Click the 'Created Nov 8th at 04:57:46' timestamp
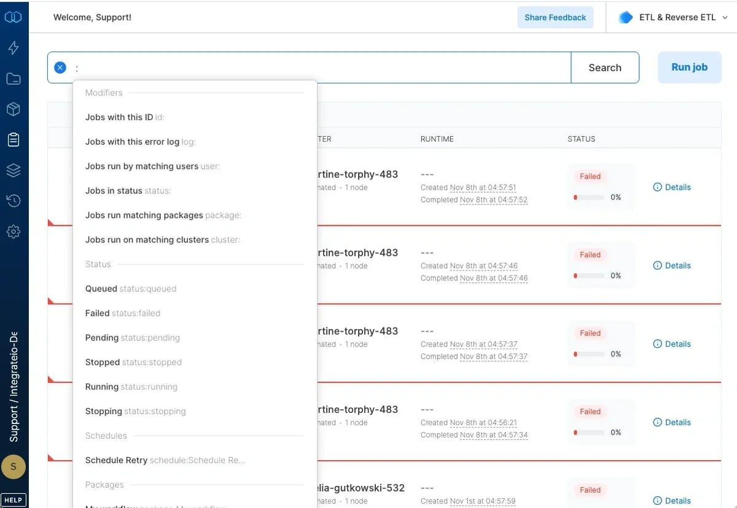This screenshot has width=737, height=508. [x=469, y=266]
